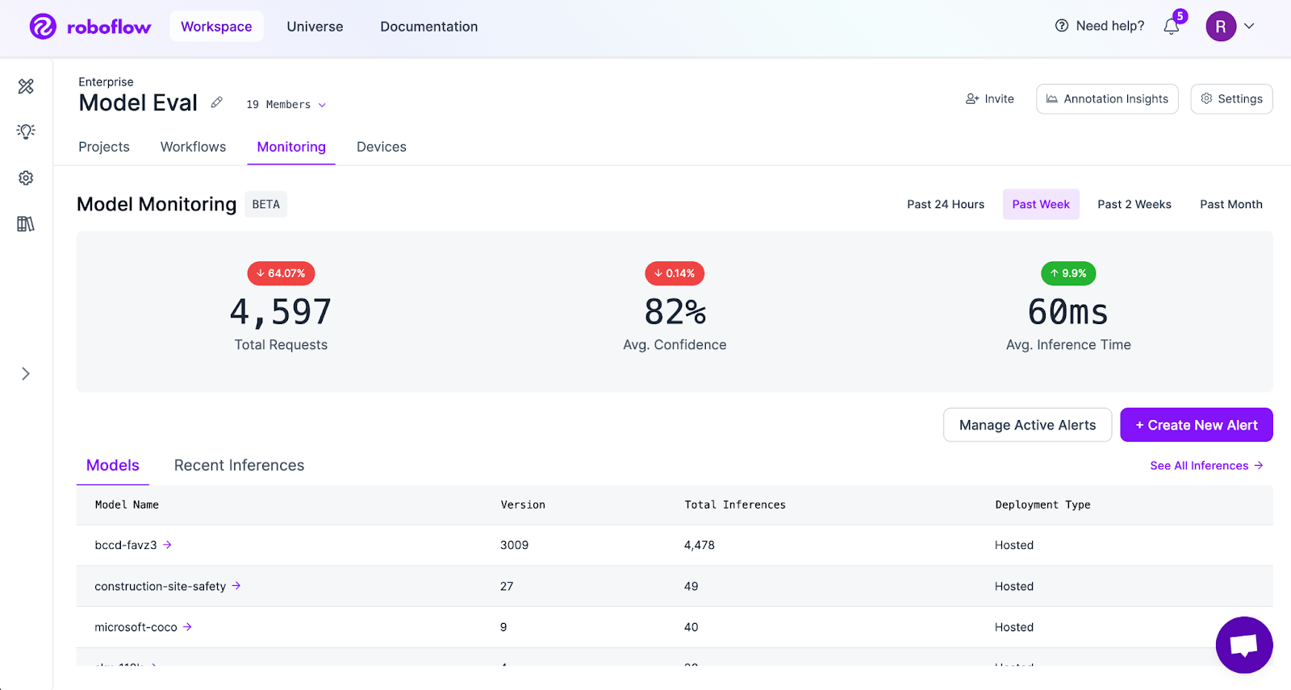
Task: Click the Roboflow logo icon
Action: 43,27
